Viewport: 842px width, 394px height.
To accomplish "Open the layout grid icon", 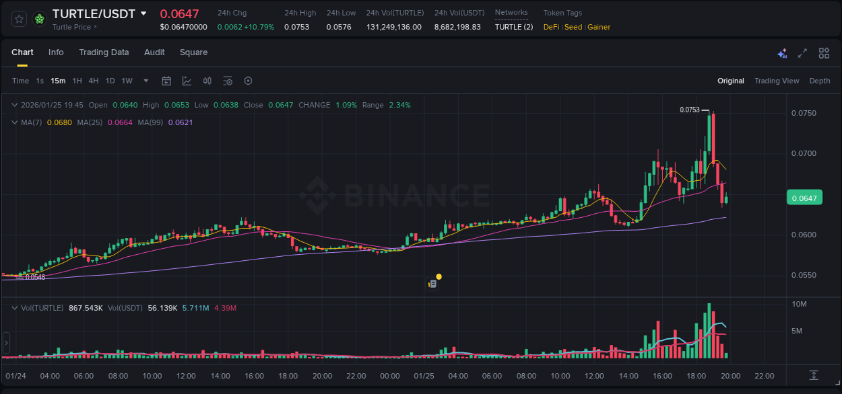I will pyautogui.click(x=823, y=52).
